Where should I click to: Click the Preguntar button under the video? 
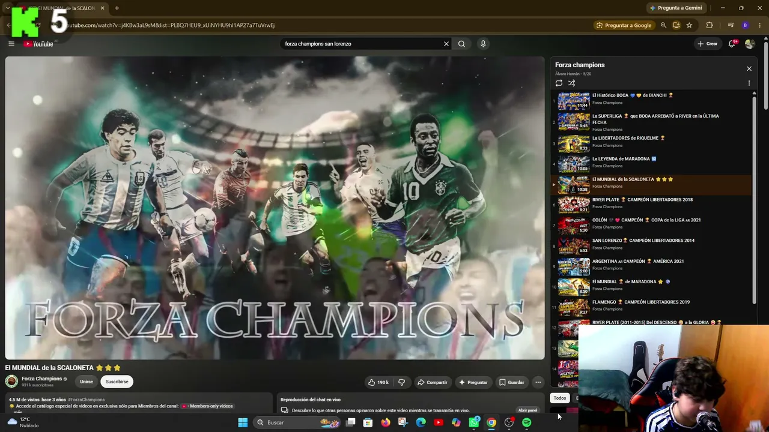coord(473,382)
